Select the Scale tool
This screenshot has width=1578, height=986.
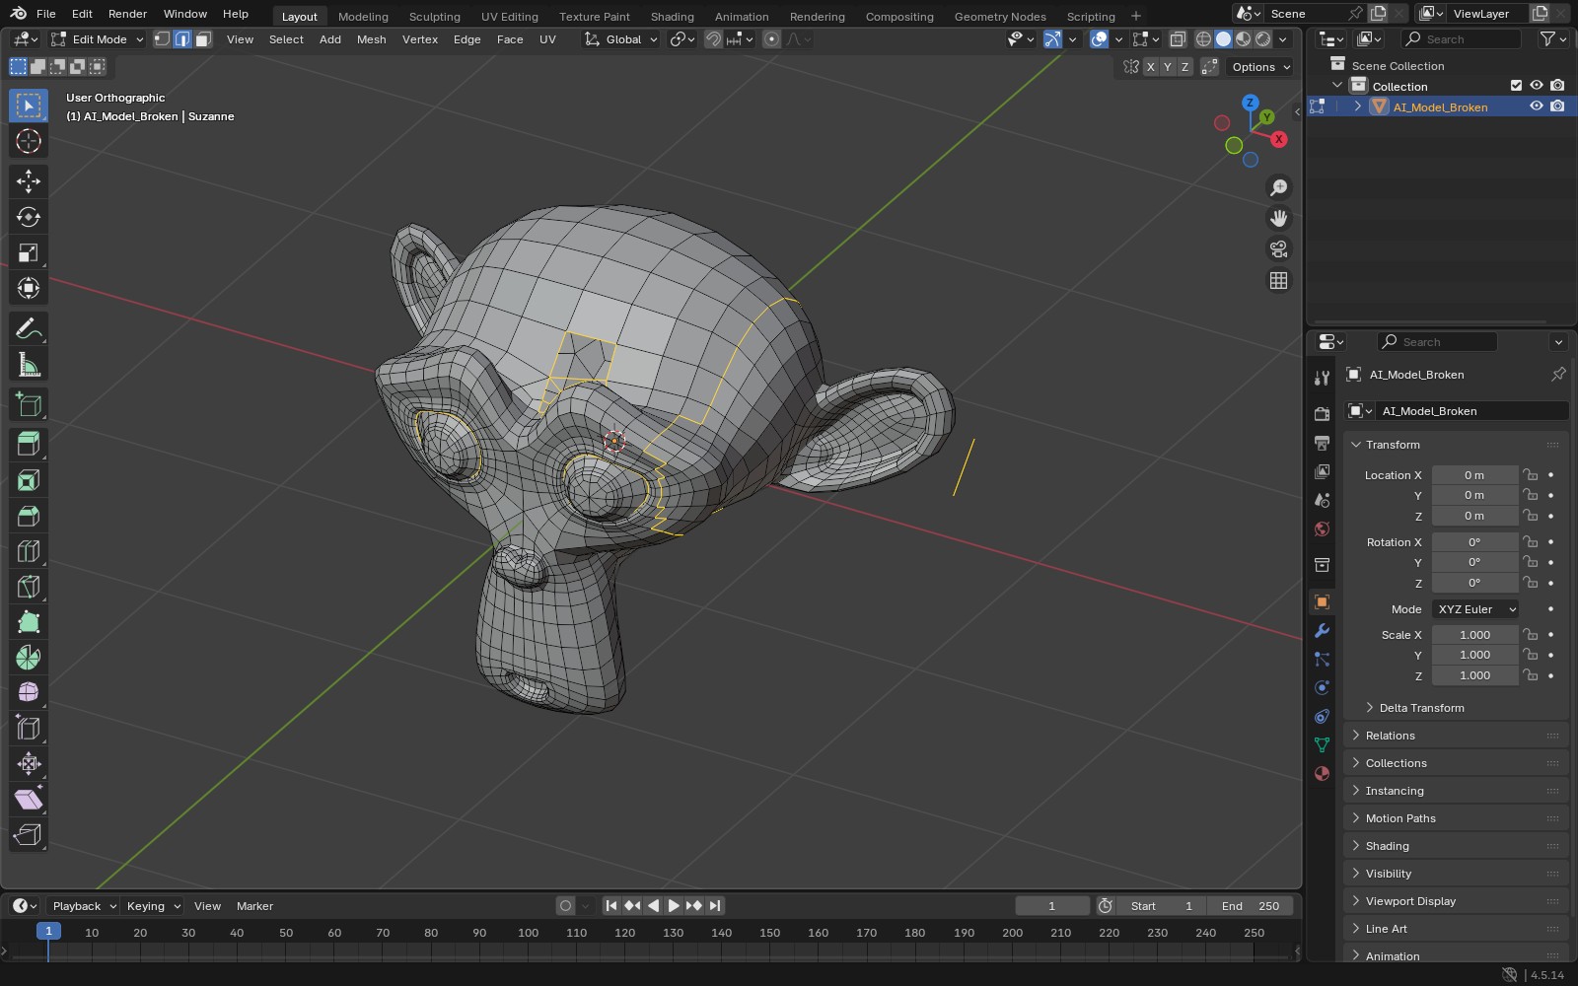pos(29,253)
